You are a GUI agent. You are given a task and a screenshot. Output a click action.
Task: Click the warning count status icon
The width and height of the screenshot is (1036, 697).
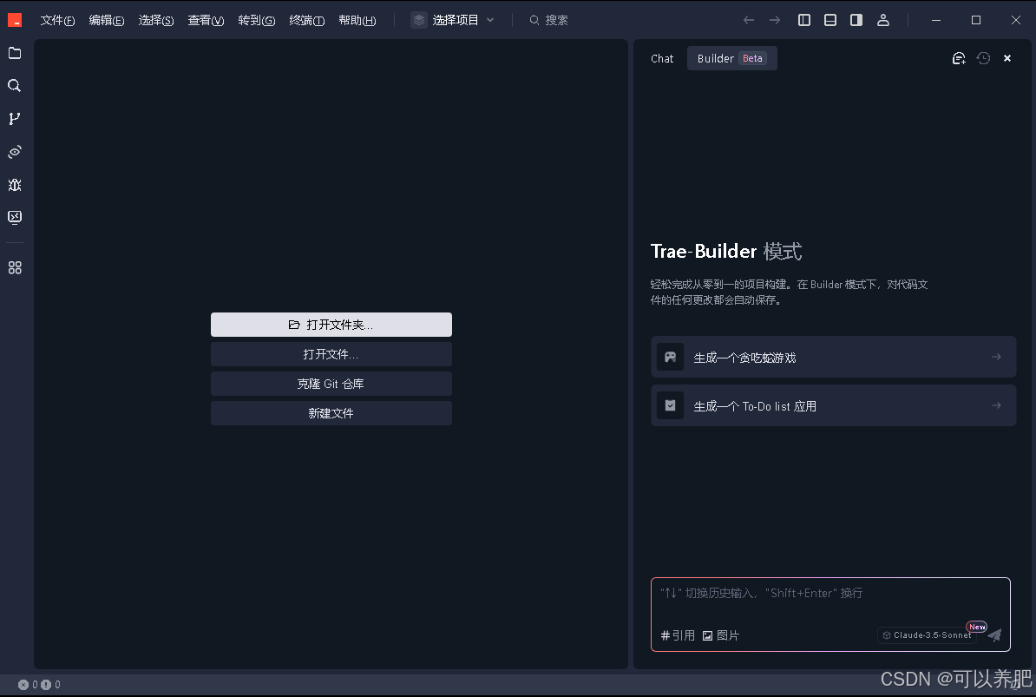[46, 685]
